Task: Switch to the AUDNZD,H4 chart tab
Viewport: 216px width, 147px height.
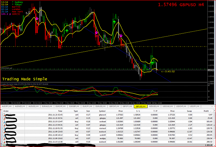Action: pos(20,106)
